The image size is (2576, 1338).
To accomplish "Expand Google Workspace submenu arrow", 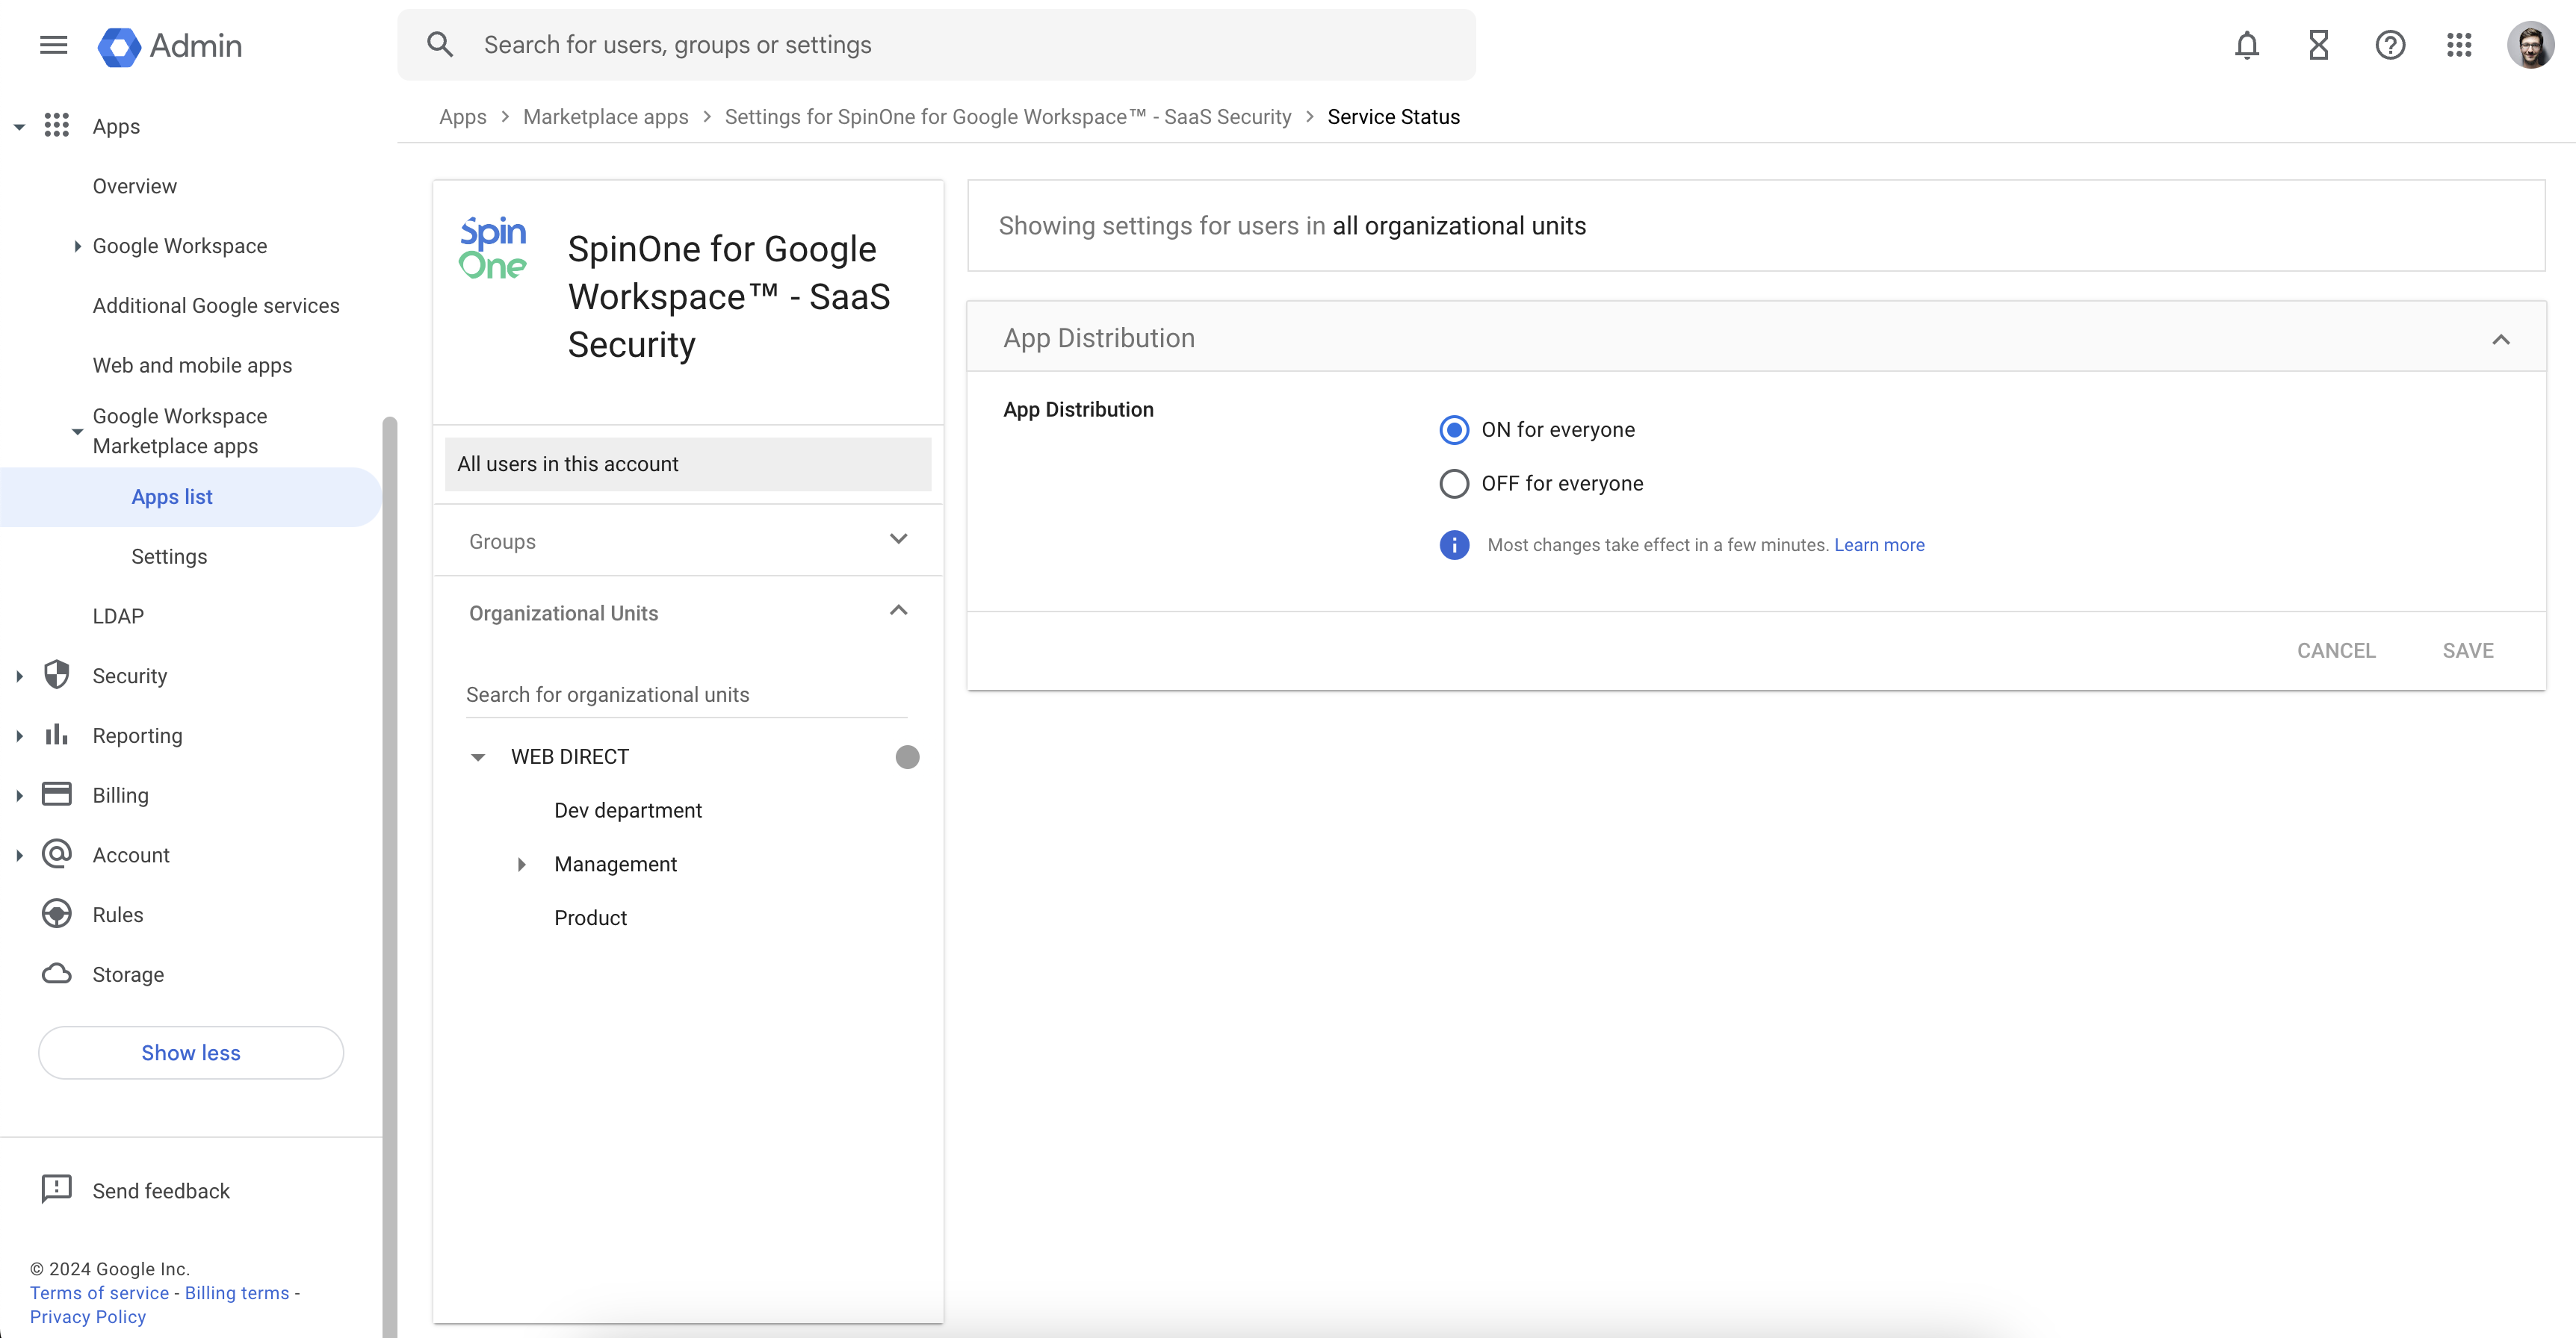I will (x=77, y=246).
